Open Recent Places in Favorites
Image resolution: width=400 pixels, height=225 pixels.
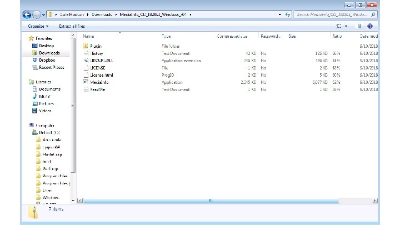coord(52,67)
